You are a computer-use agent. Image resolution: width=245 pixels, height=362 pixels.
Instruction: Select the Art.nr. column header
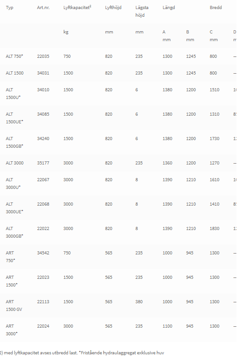(43, 8)
